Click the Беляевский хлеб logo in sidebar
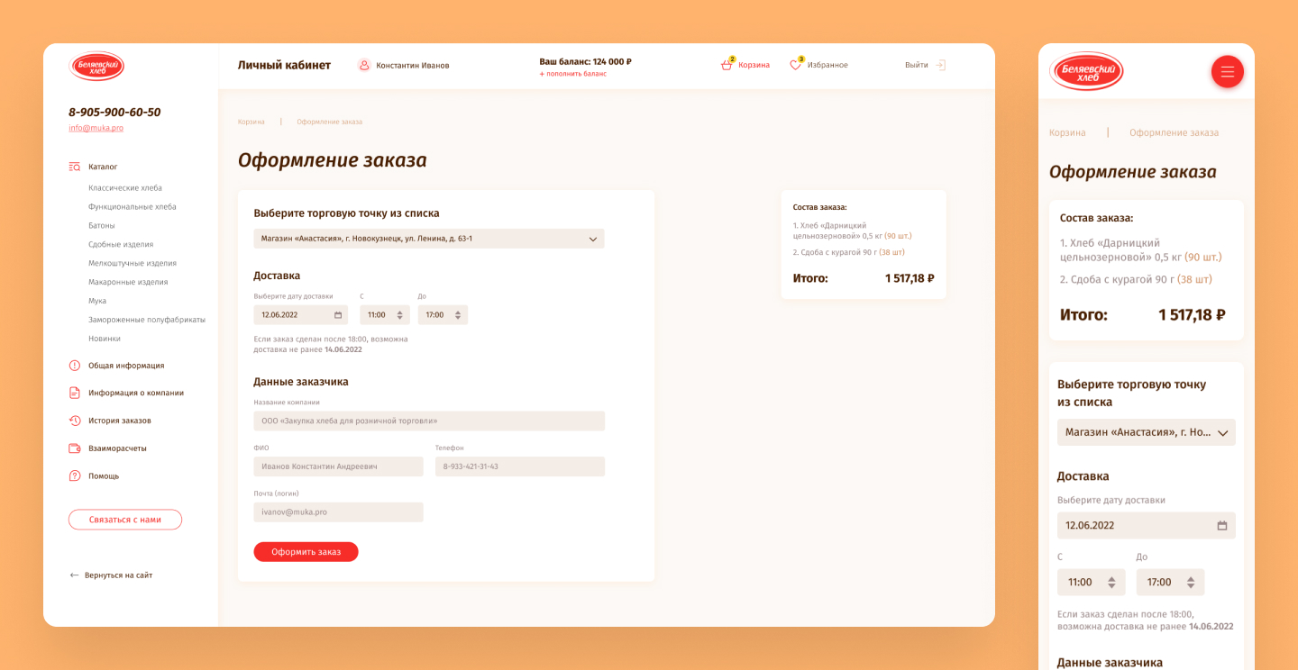This screenshot has height=670, width=1298. pyautogui.click(x=96, y=67)
